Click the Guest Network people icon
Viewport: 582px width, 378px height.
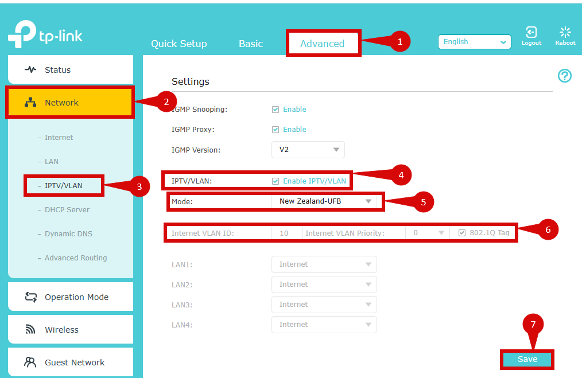pyautogui.click(x=30, y=363)
